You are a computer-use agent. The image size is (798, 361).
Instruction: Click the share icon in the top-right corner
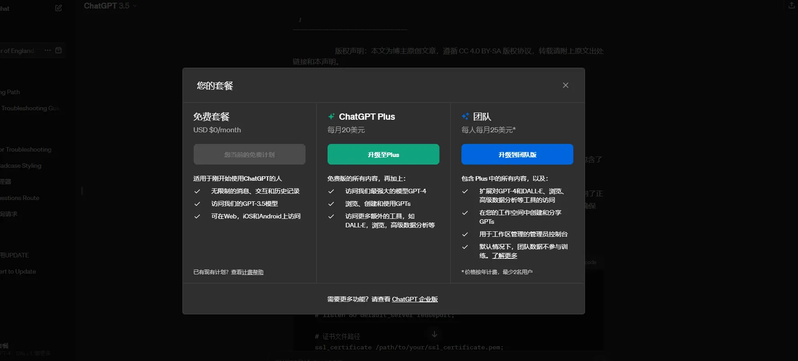tap(792, 5)
